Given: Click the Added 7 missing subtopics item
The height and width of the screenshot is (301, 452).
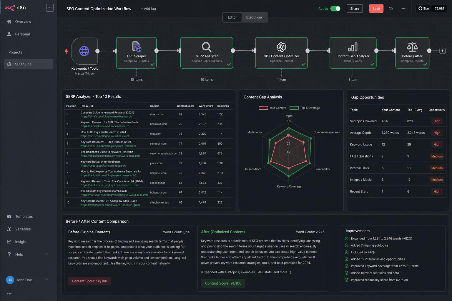Looking at the screenshot, I should pyautogui.click(x=369, y=245).
